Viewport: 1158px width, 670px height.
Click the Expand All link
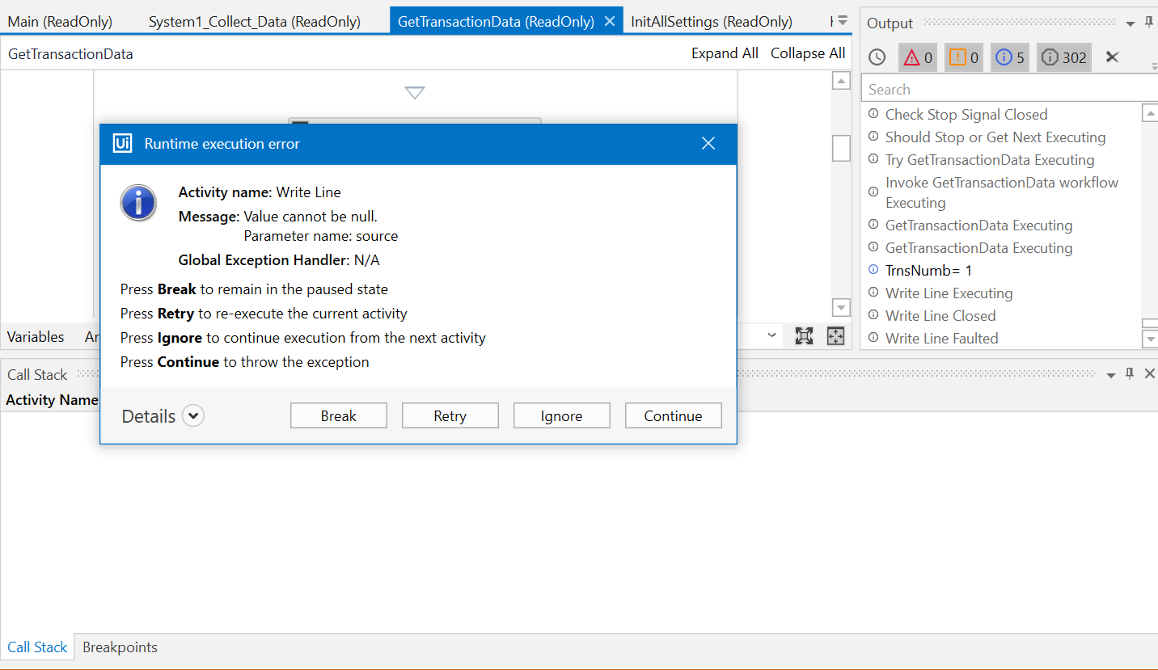point(724,53)
